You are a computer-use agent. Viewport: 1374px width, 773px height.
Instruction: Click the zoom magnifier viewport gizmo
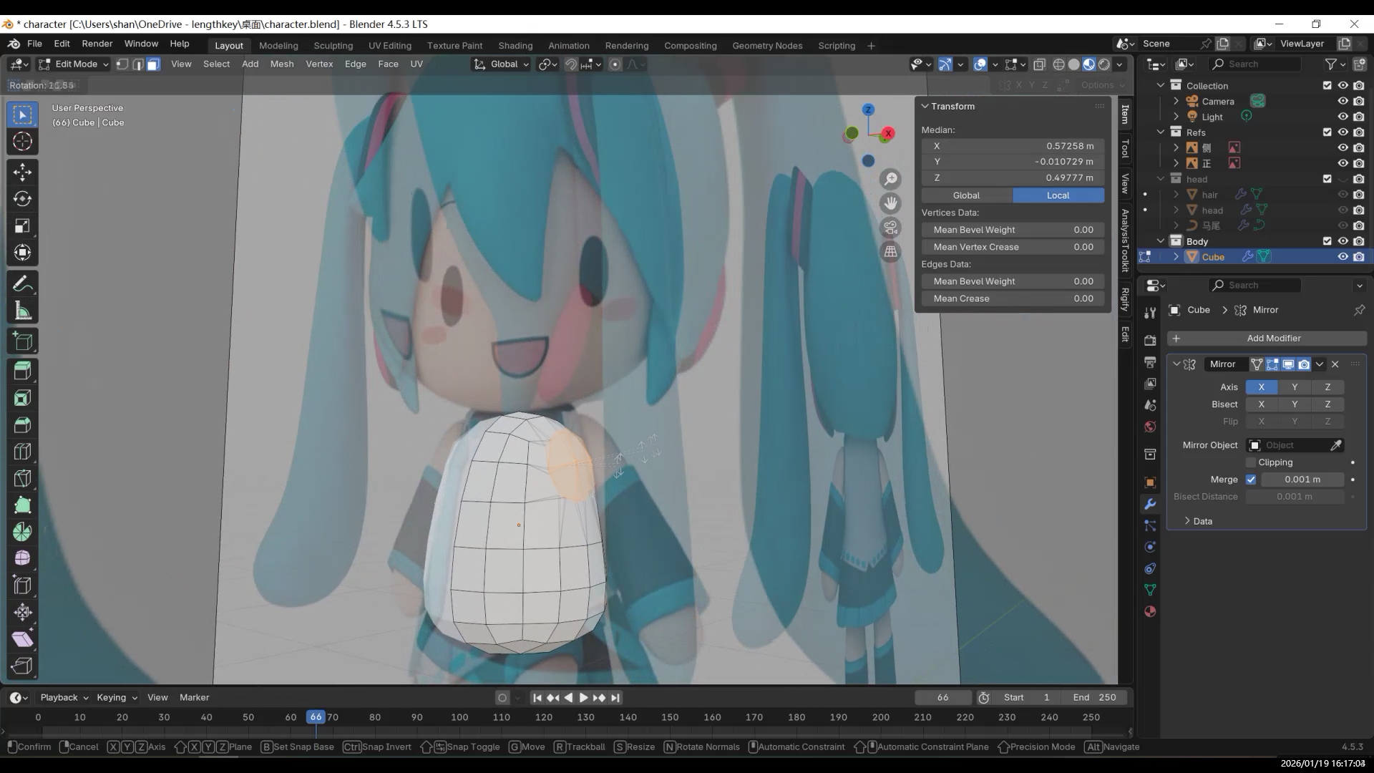[x=890, y=179]
